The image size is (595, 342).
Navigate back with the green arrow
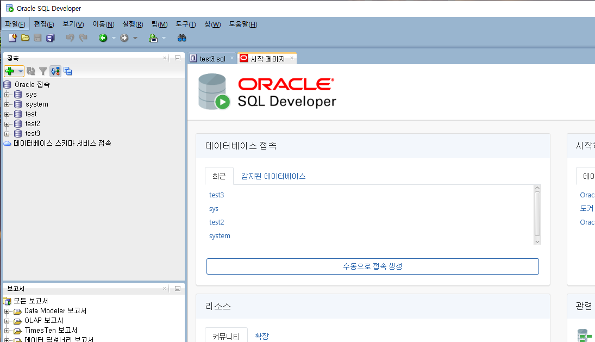click(x=103, y=38)
